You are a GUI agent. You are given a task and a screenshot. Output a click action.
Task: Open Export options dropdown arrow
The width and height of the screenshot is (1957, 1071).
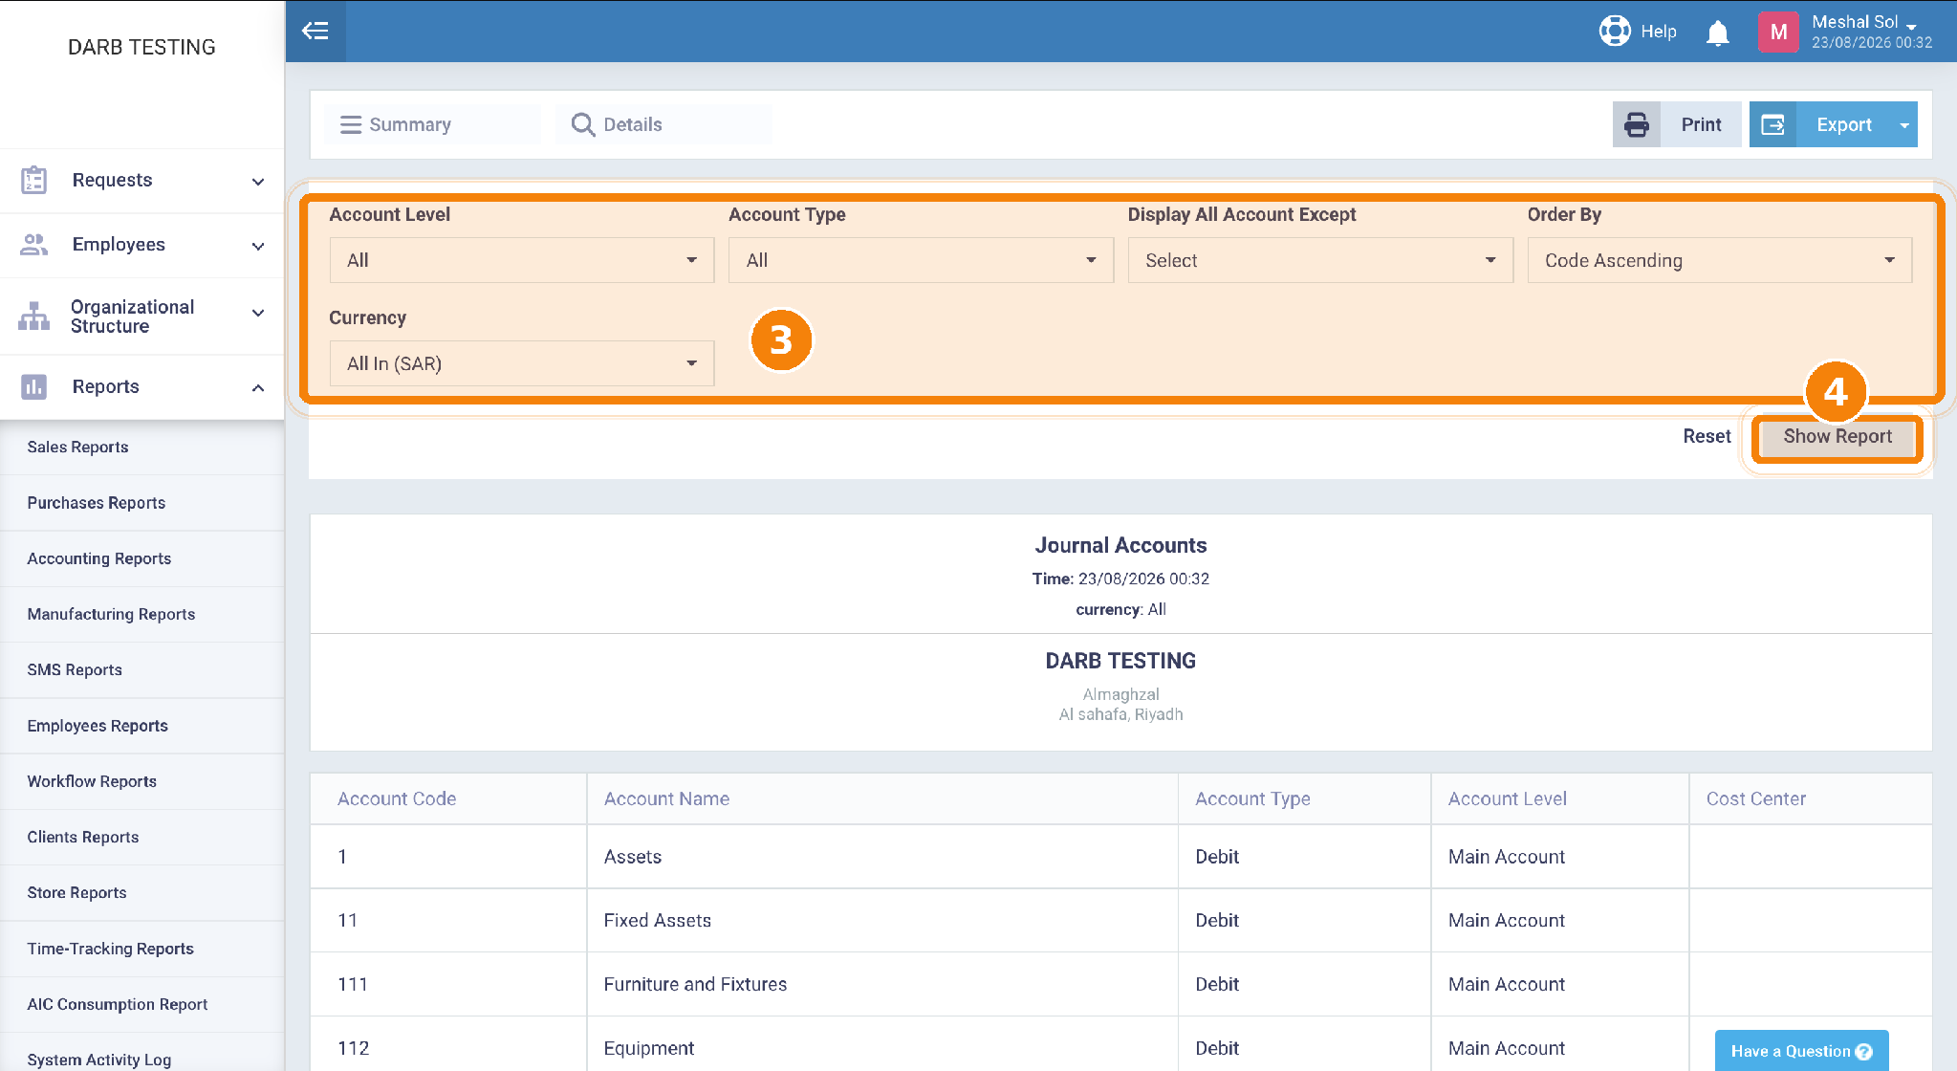click(1904, 125)
